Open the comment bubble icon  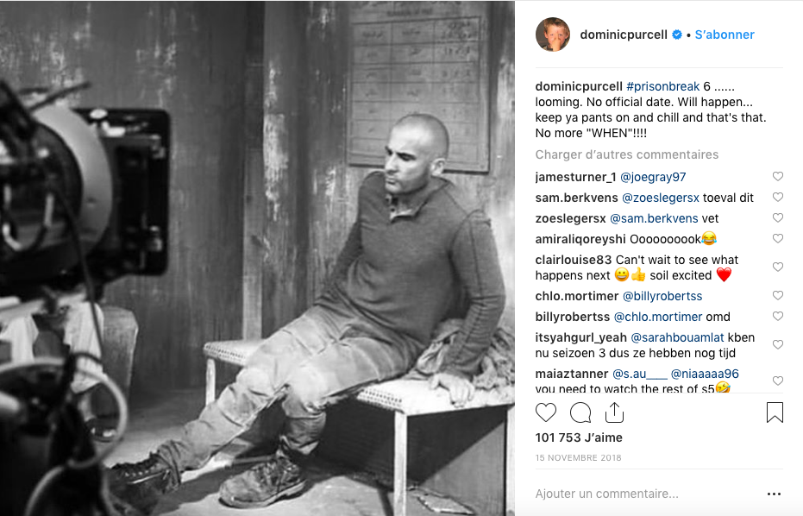580,412
